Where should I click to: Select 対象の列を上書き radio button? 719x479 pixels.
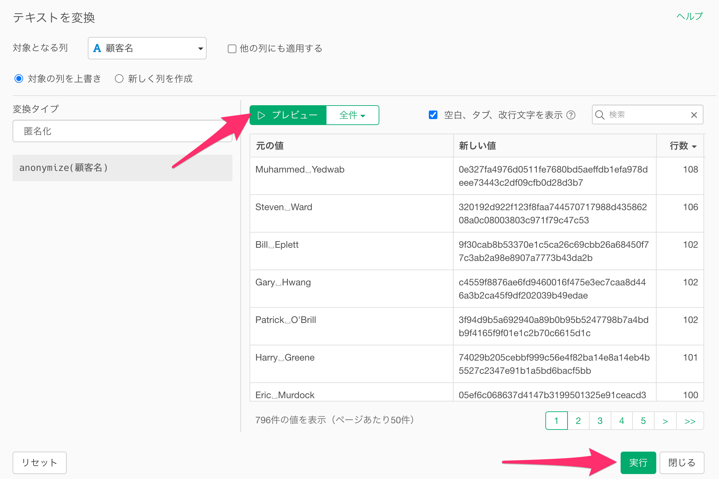coord(19,79)
